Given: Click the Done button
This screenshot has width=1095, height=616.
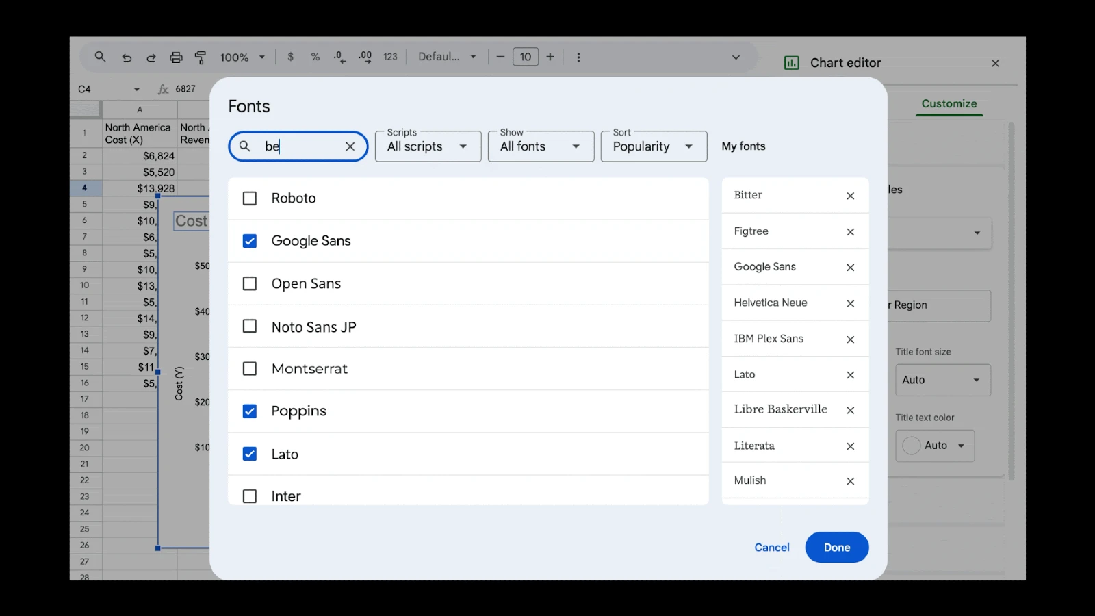Looking at the screenshot, I should [837, 548].
